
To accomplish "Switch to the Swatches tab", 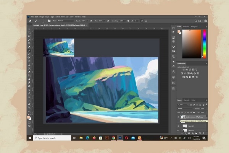I will tap(186, 26).
